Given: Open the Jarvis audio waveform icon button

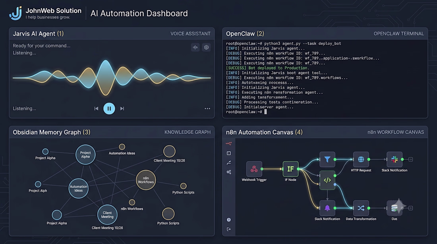Looking at the screenshot, I should point(195,47).
